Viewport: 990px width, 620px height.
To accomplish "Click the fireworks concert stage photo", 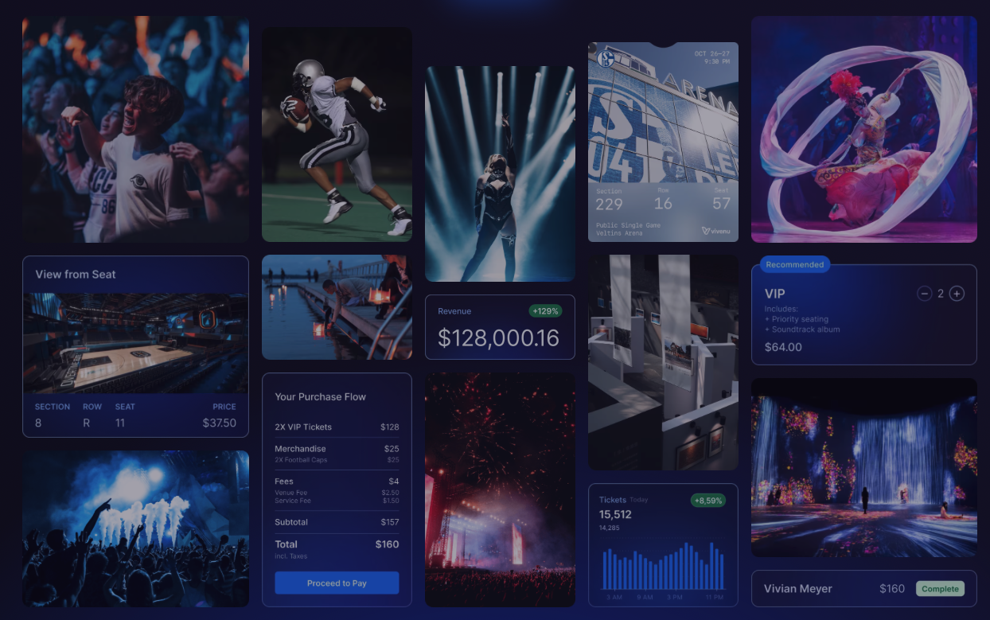I will [500, 489].
